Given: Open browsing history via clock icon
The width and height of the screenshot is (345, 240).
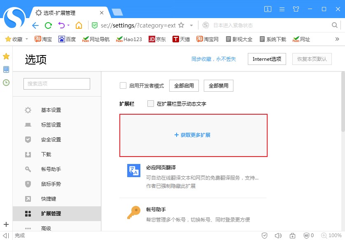Looking at the screenshot, I should (x=6, y=83).
